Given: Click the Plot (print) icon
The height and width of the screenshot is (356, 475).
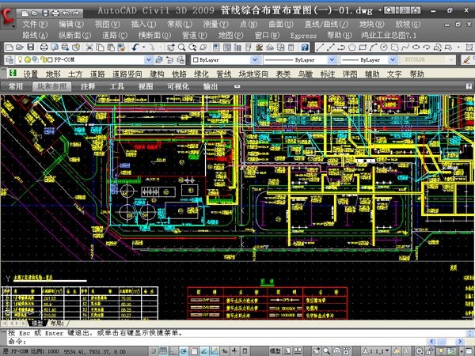Looking at the screenshot, I should point(44,48).
